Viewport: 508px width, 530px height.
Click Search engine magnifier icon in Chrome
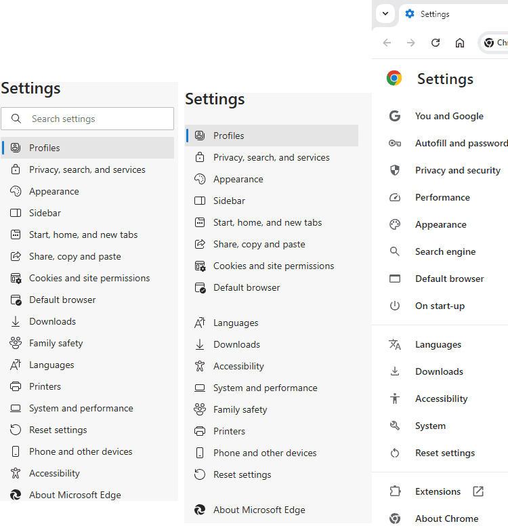click(394, 251)
